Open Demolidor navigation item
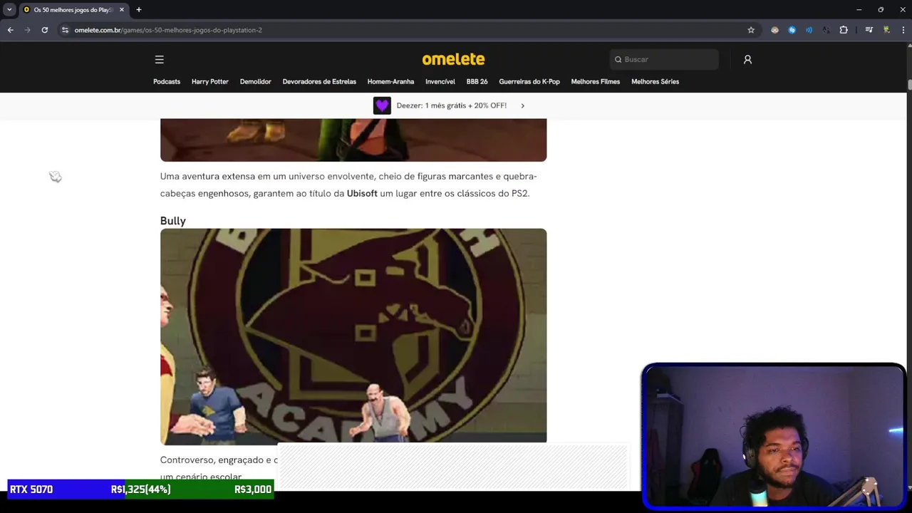 coord(255,81)
